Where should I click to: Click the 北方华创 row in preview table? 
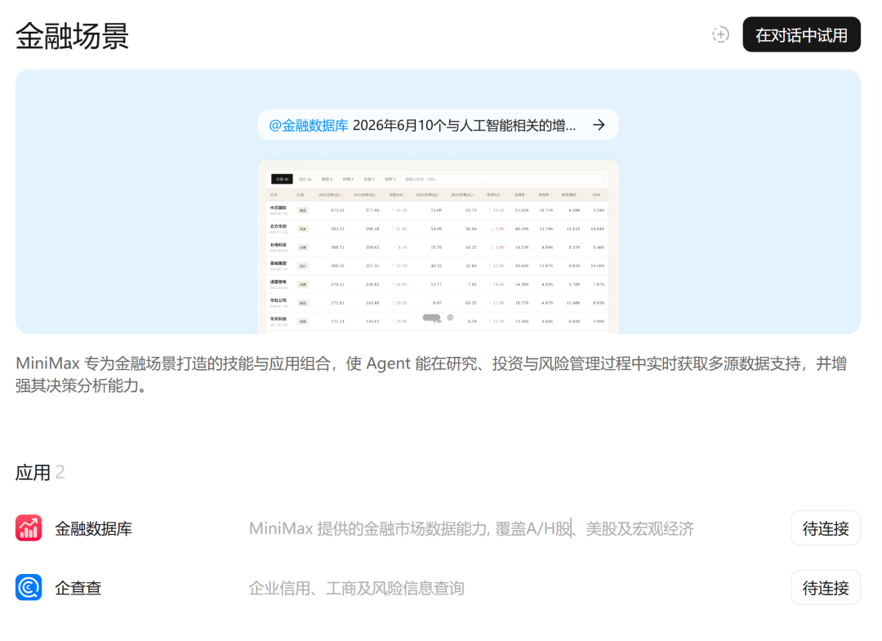(x=438, y=229)
